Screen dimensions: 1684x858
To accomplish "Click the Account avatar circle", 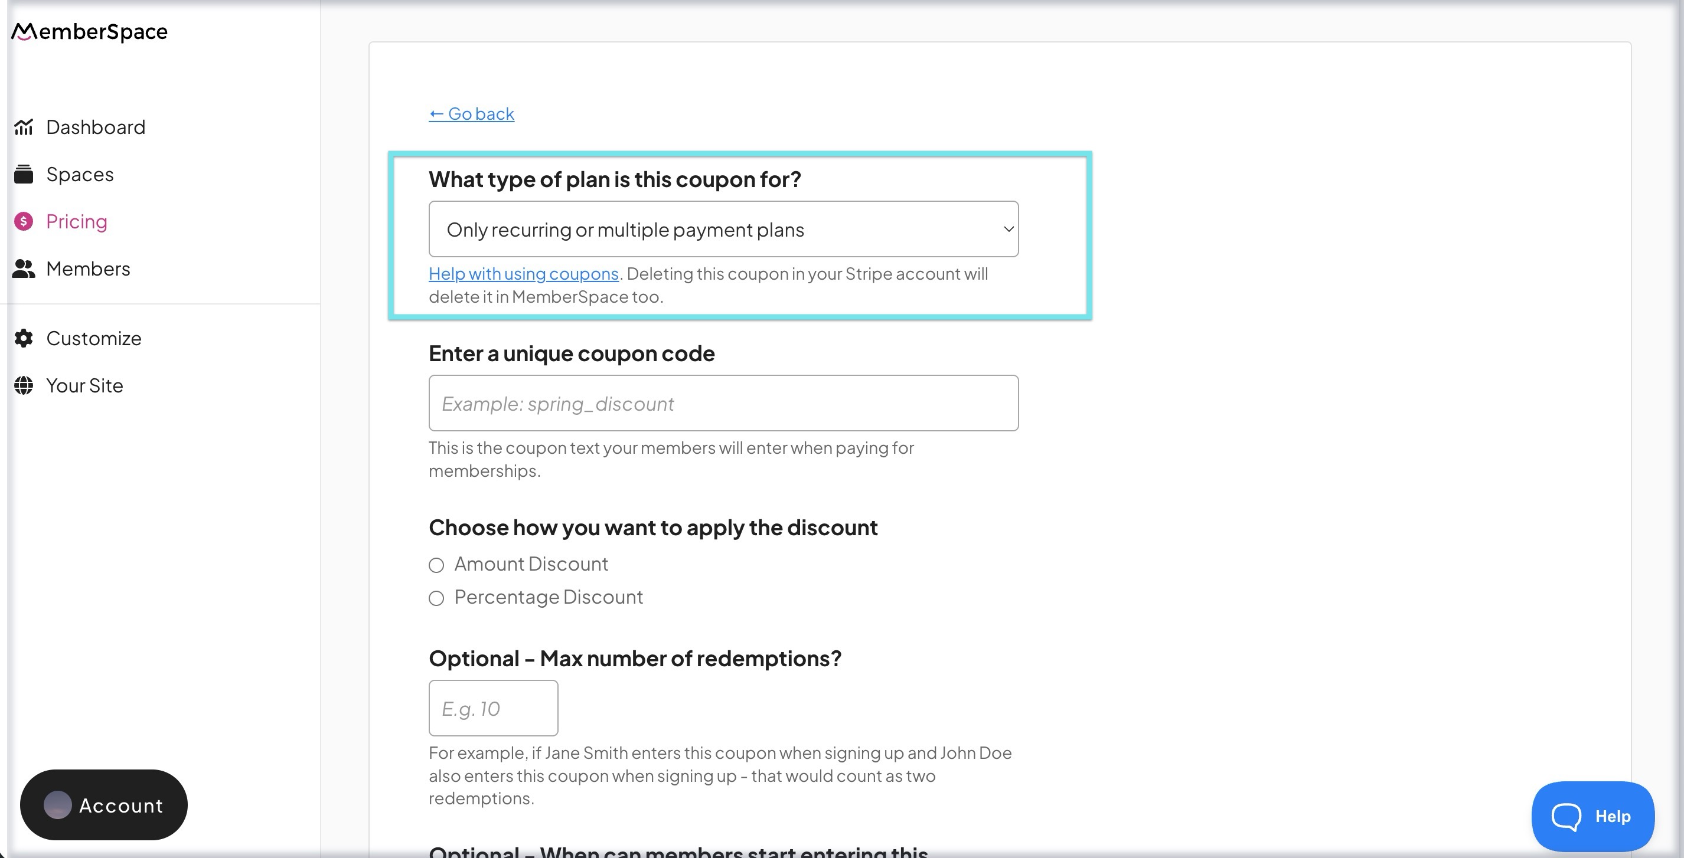I will click(x=57, y=805).
